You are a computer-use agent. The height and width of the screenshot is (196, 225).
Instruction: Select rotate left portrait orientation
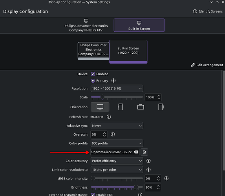tap(120, 107)
